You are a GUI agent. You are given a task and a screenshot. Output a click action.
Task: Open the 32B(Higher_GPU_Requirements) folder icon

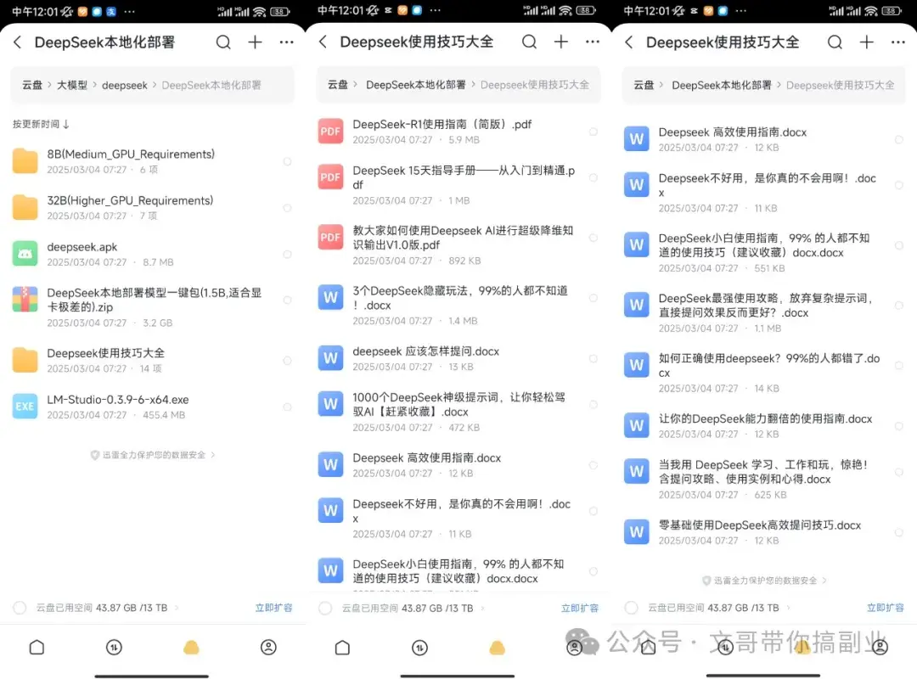[x=25, y=207]
